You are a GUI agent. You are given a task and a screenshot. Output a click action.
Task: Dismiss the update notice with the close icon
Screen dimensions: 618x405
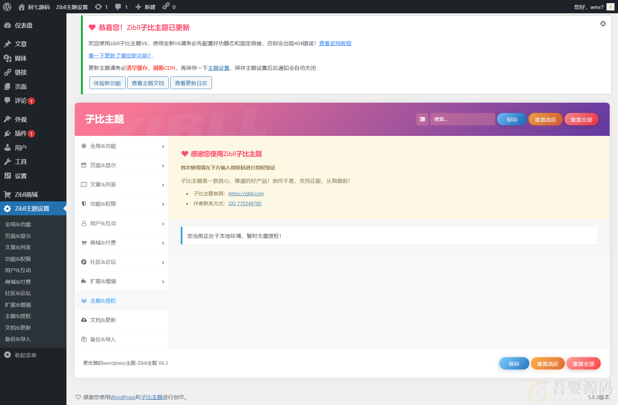(x=603, y=24)
